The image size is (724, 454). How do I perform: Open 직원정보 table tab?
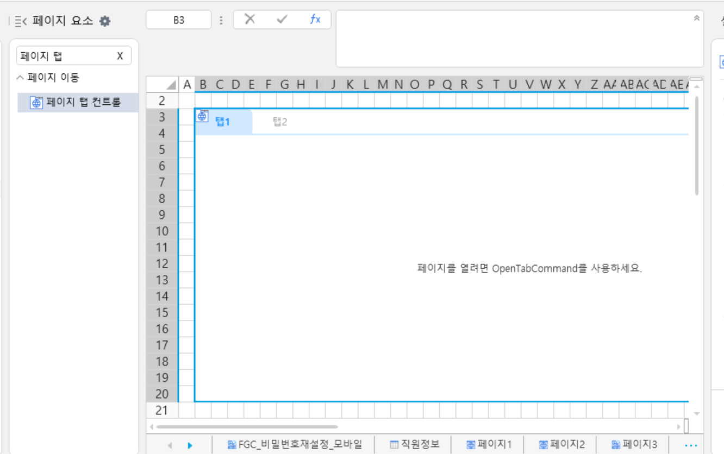414,445
